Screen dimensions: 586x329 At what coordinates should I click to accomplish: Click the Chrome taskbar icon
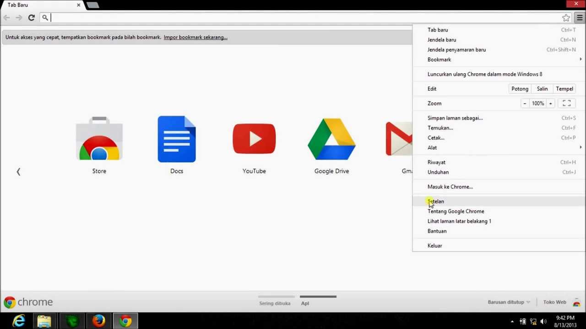point(125,321)
